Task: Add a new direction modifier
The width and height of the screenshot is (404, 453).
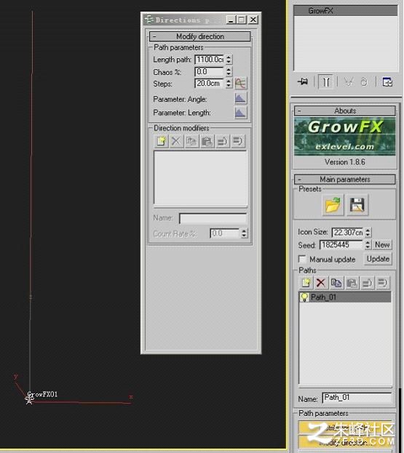Action: click(x=161, y=141)
